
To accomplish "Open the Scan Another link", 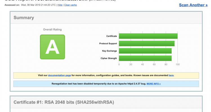I will click(x=195, y=5).
